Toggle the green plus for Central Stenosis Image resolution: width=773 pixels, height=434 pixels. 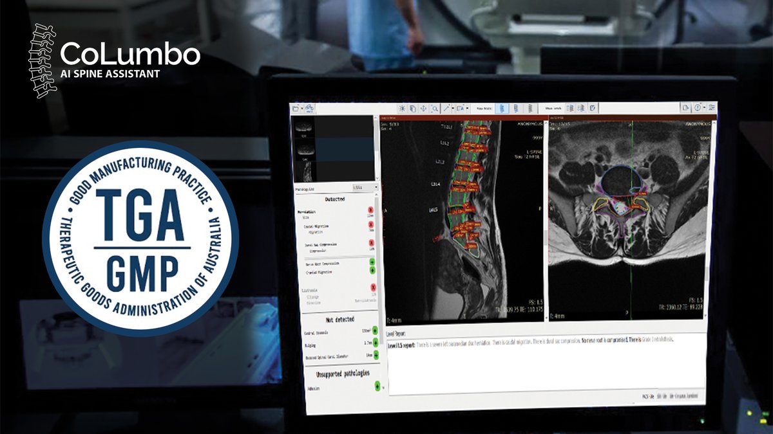coord(375,330)
